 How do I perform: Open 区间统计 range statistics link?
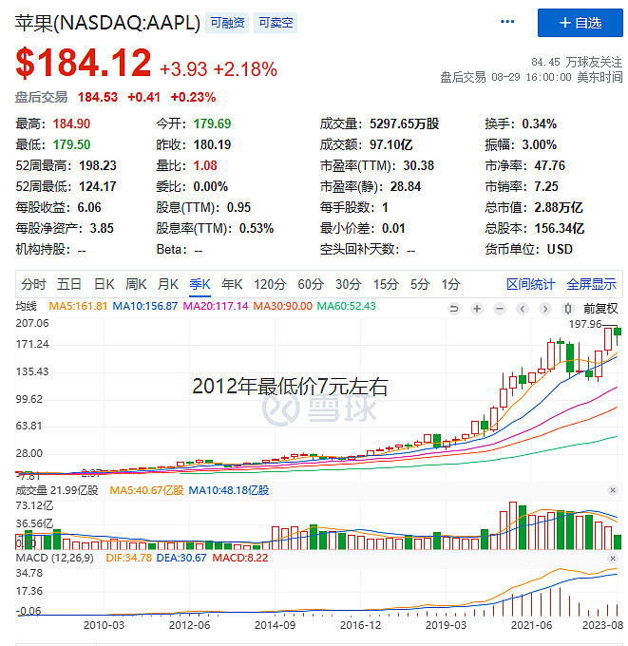(530, 284)
